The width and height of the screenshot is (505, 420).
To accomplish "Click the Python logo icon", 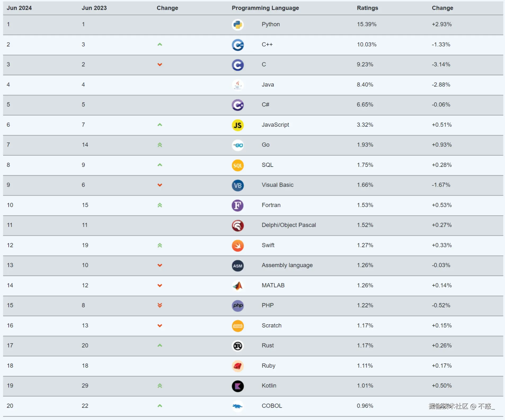I will pos(237,25).
